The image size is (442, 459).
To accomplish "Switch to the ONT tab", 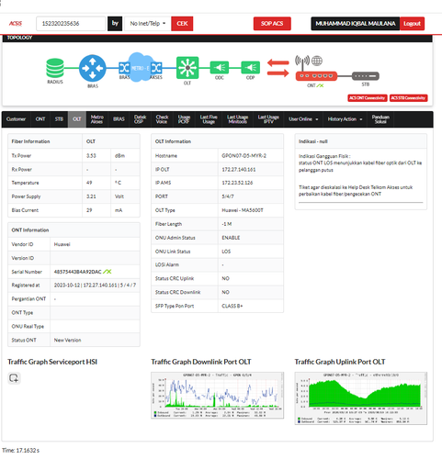I will [40, 119].
